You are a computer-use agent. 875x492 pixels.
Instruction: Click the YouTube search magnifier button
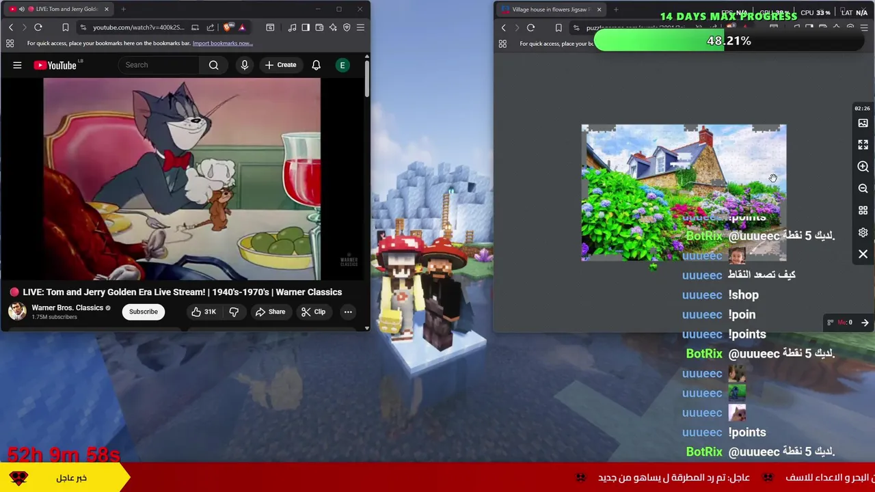[214, 65]
